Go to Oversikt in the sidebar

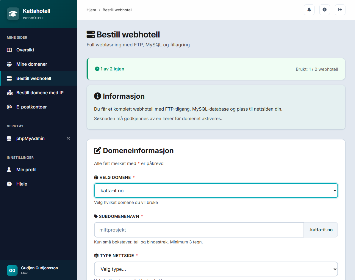point(25,50)
